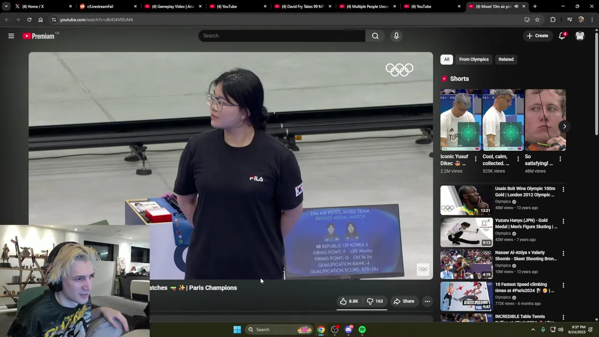The image size is (599, 337).
Task: Go to the YouTube Premium home logo
Action: (x=39, y=36)
